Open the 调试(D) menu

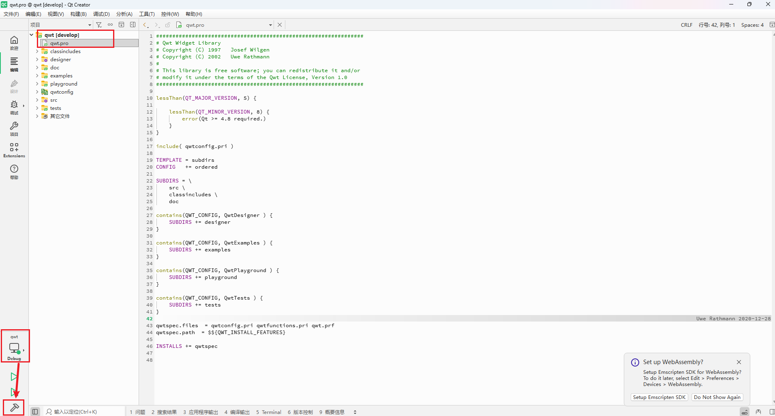coord(101,14)
